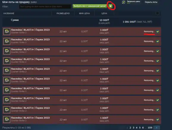Click Выбрать все с завышенной ценой button
Image resolution: width=172 pixels, height=130 pixels.
(x=90, y=6)
